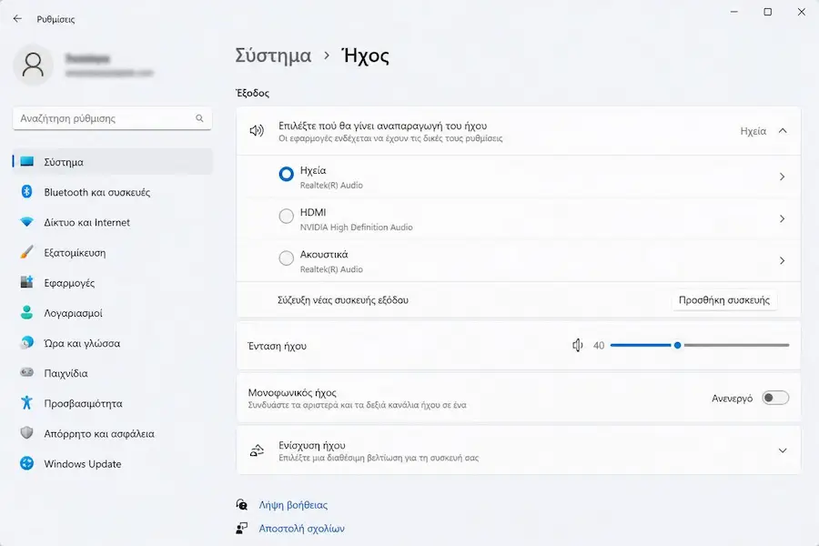Click the NVIDIA High Definition Audio text
The height and width of the screenshot is (546, 819).
[356, 227]
